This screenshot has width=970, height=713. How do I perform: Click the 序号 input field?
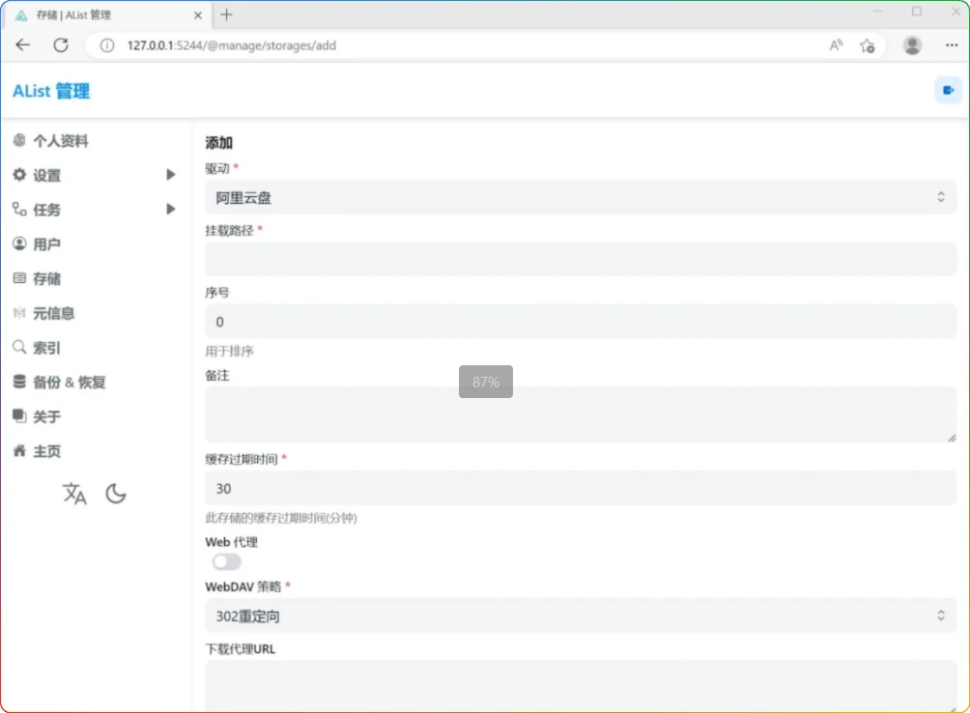[581, 322]
